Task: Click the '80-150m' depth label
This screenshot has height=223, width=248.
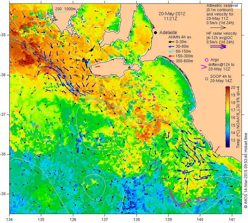Action: [x=183, y=51]
